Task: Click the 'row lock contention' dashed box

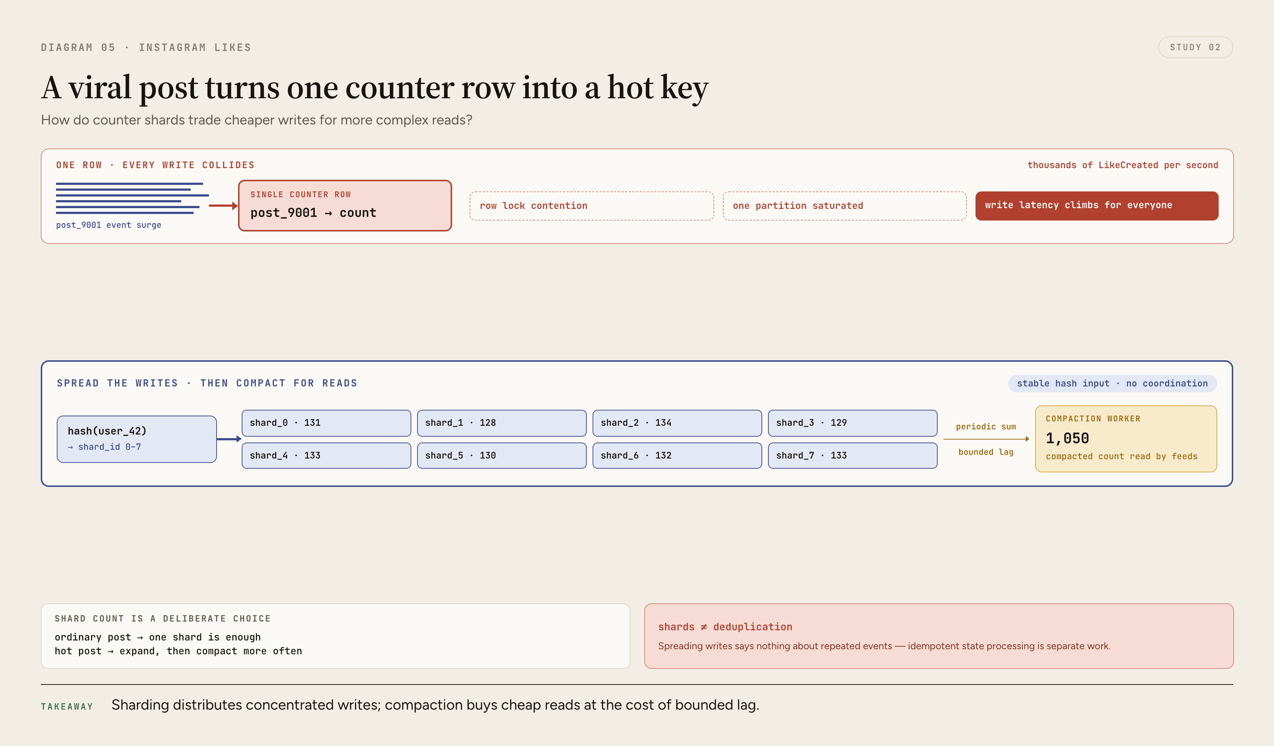Action: click(x=591, y=206)
